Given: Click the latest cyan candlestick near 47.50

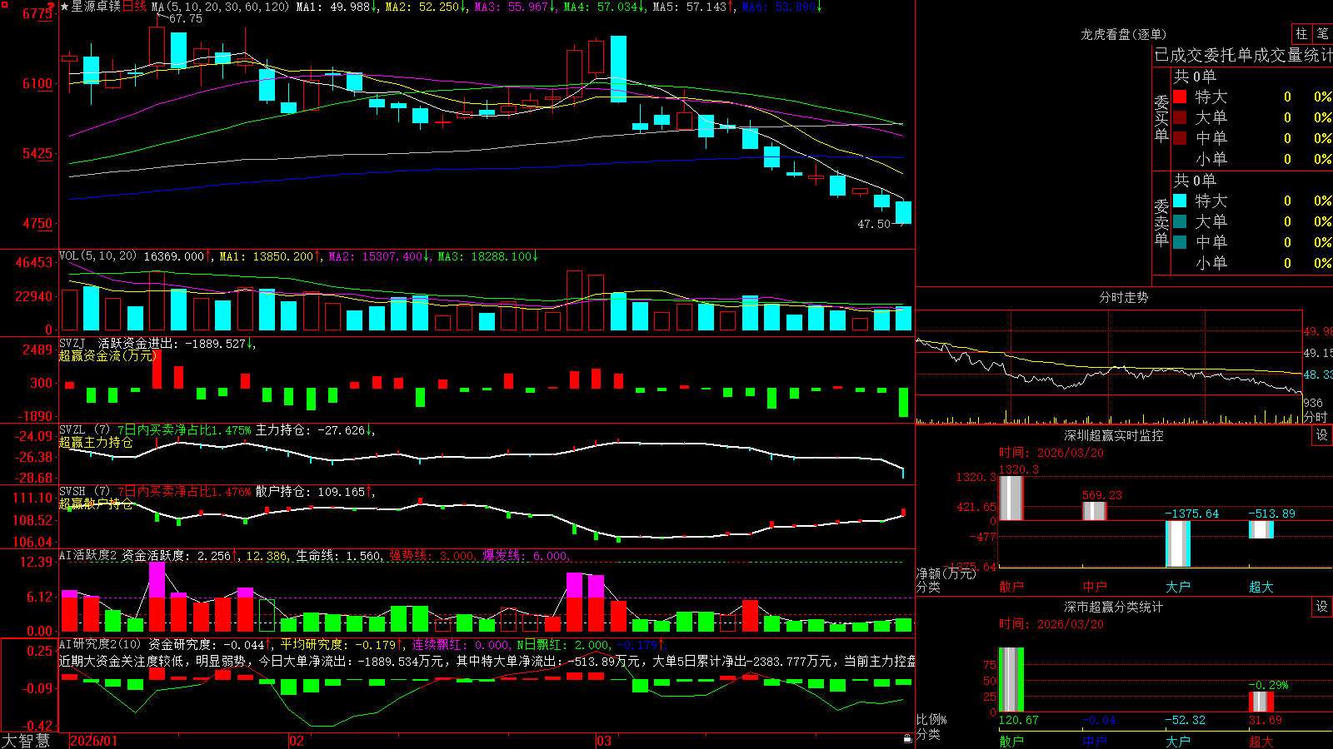Looking at the screenshot, I should tap(903, 212).
